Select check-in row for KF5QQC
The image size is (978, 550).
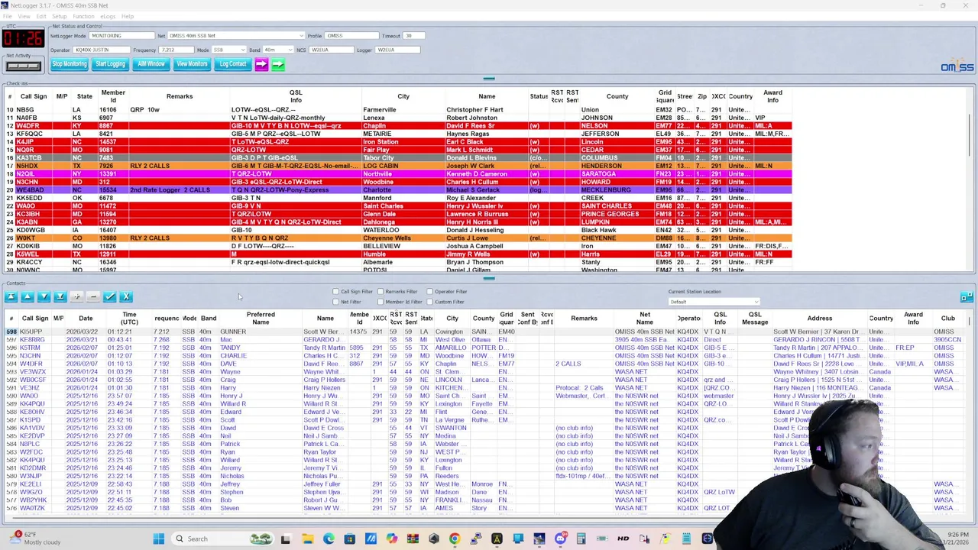click(397, 134)
